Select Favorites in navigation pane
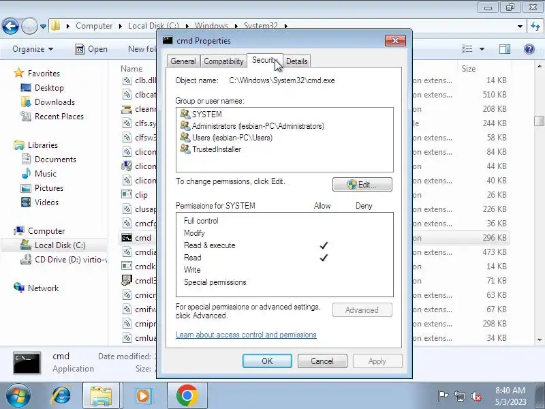The image size is (545, 409). pyautogui.click(x=44, y=74)
